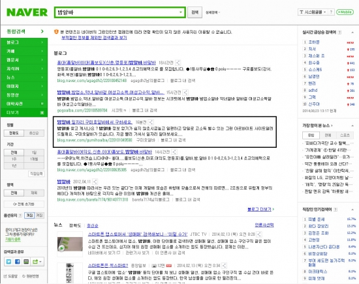Share the blog result posted 14시간전
The width and height of the screenshot is (359, 284).
pos(174,152)
